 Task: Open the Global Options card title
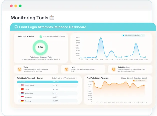coord(123,67)
